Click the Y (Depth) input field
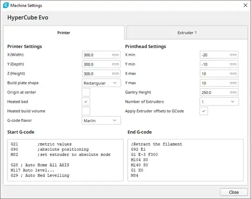This screenshot has height=199, width=251. pyautogui.click(x=101, y=64)
